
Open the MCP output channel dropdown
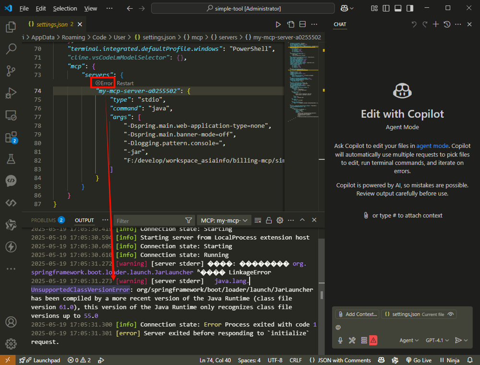pos(224,220)
